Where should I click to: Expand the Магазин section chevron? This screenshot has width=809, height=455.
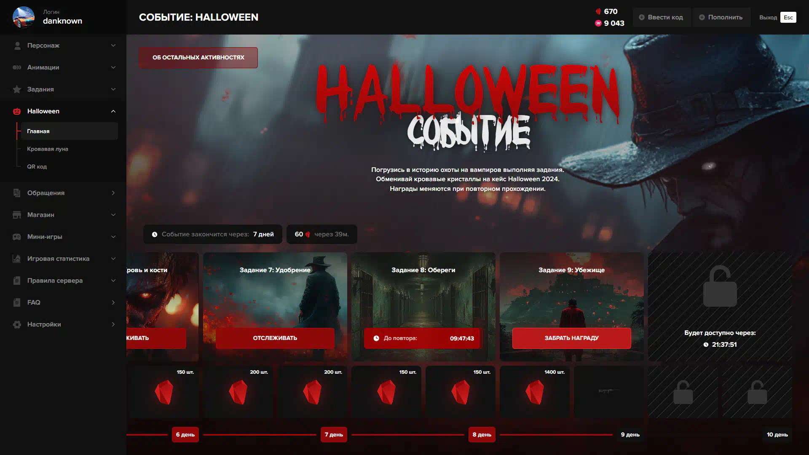(x=113, y=215)
